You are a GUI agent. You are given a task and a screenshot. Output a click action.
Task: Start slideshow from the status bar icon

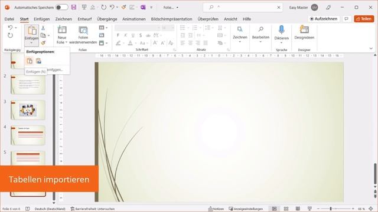(x=309, y=208)
